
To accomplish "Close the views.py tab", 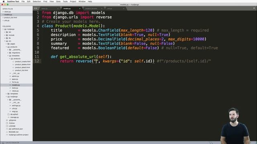I will click(x=58, y=8).
